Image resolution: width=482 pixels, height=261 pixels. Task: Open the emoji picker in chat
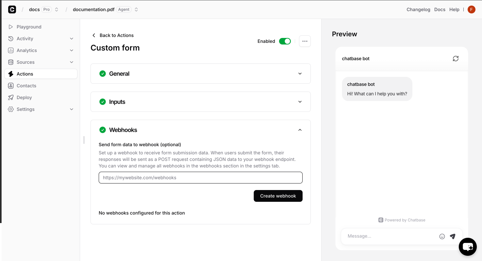442,236
